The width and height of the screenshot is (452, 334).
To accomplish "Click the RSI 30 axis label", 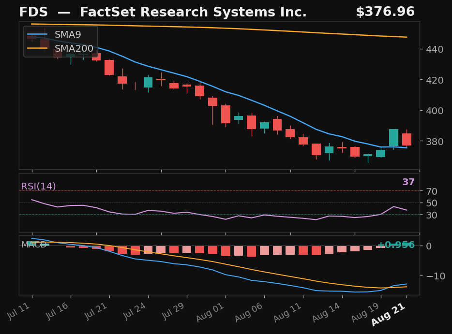I will click(x=432, y=215).
